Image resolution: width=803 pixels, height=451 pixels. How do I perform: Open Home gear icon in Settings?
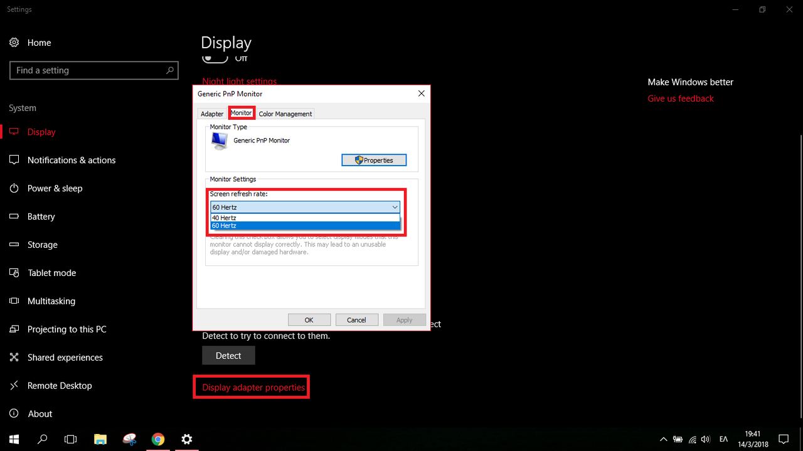click(14, 43)
